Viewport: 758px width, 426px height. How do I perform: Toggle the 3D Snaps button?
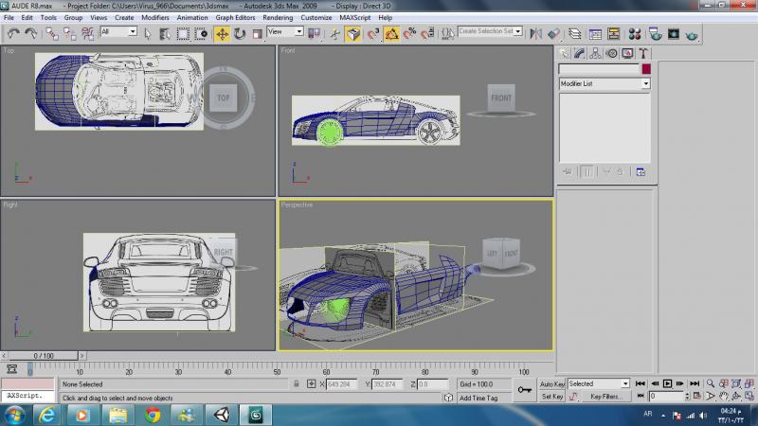click(x=372, y=34)
